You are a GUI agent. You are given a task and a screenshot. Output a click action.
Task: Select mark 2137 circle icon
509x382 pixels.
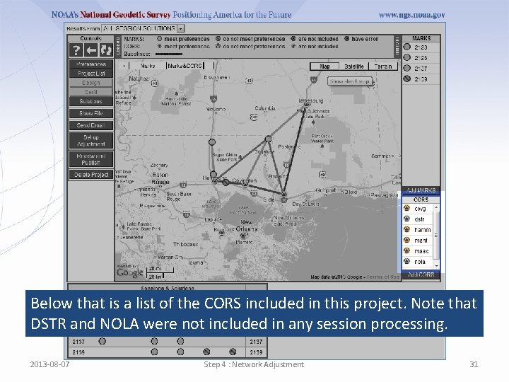406,68
